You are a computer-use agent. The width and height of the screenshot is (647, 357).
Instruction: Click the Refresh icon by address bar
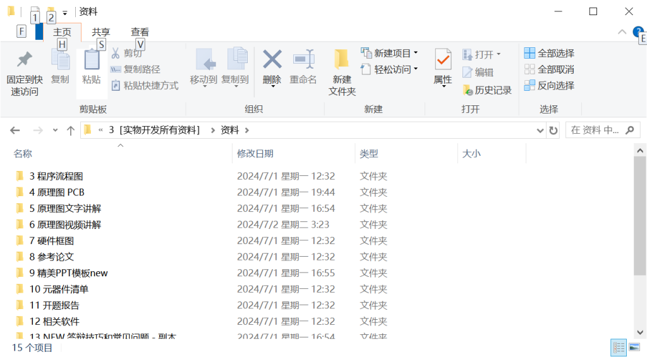point(553,131)
